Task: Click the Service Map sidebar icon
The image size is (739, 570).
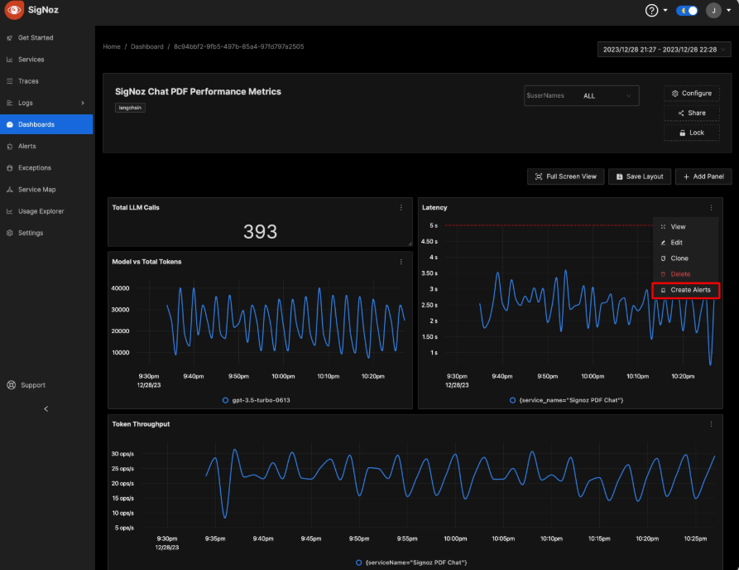Action: click(x=9, y=190)
